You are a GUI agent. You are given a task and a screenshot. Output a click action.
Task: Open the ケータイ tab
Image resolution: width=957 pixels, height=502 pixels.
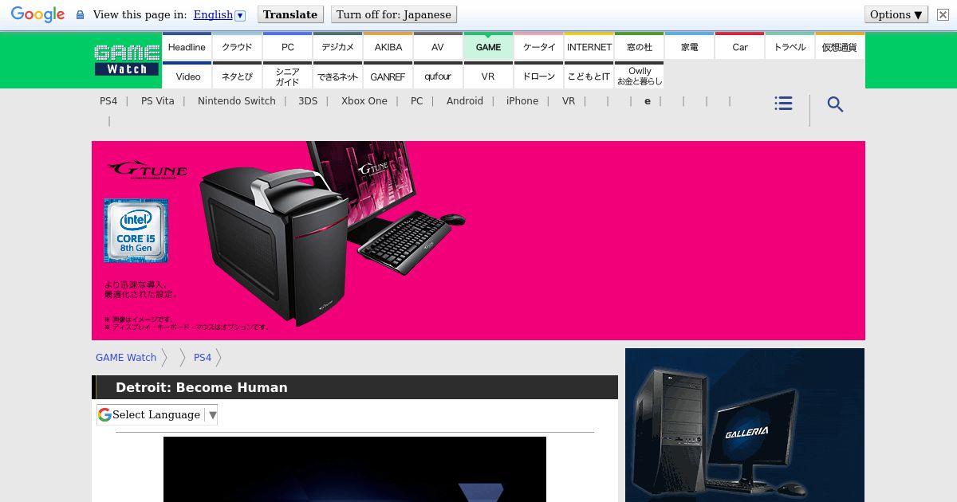pyautogui.click(x=538, y=47)
